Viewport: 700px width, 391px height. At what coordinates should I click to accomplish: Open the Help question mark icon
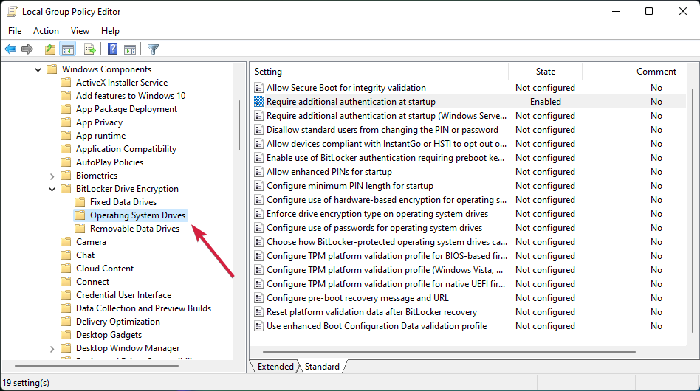112,49
